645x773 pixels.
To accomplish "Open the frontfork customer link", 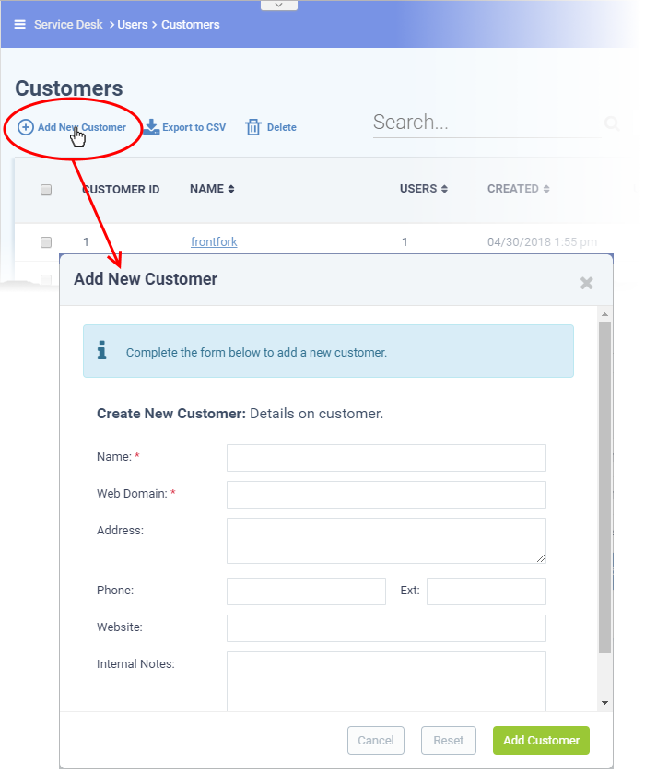I will pyautogui.click(x=214, y=242).
